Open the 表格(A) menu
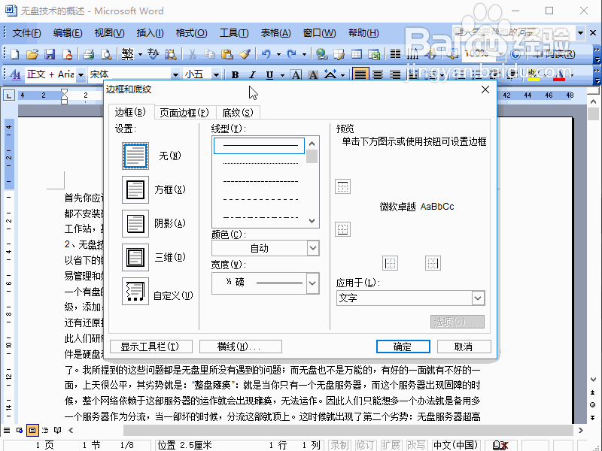 (x=275, y=33)
